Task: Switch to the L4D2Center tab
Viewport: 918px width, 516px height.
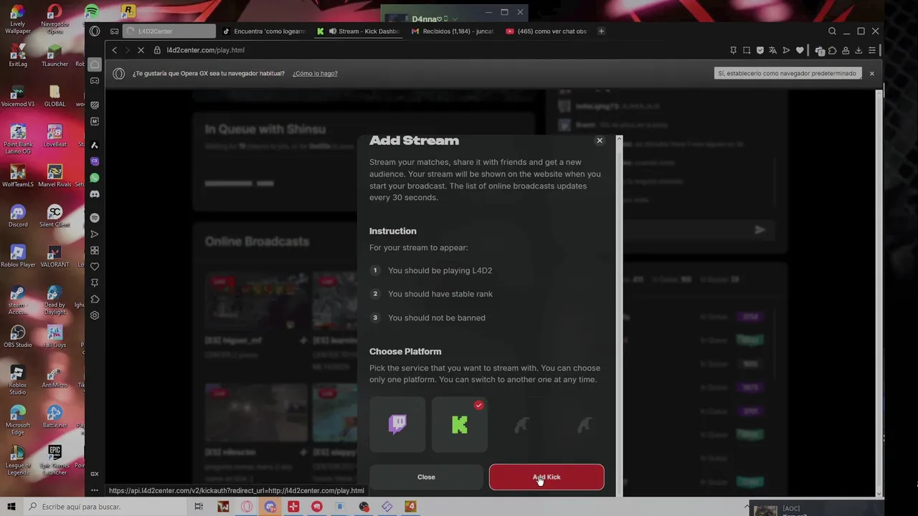Action: click(170, 32)
